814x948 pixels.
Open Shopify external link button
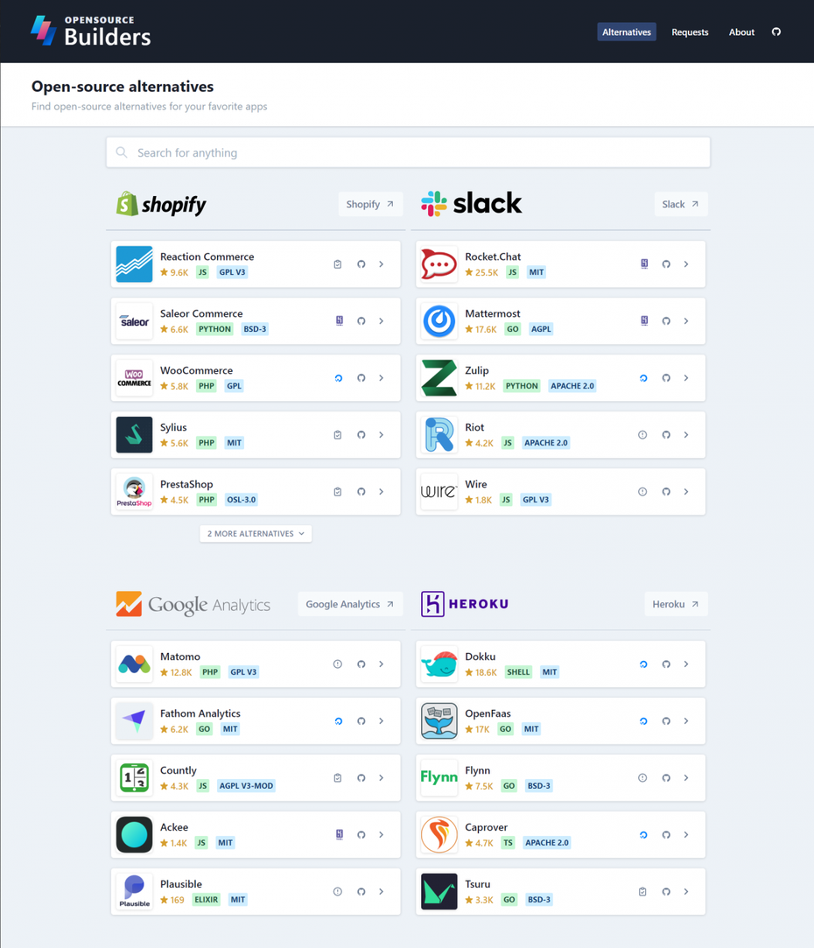(x=370, y=204)
